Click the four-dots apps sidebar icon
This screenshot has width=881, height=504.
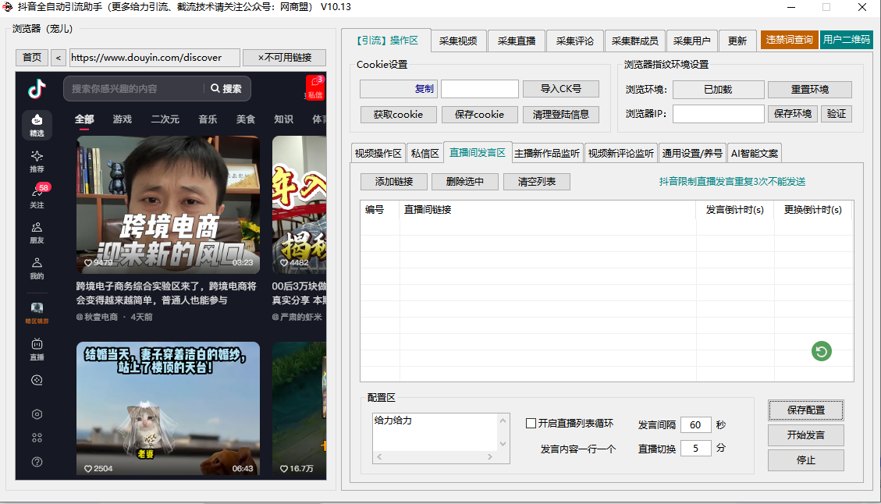pos(37,438)
